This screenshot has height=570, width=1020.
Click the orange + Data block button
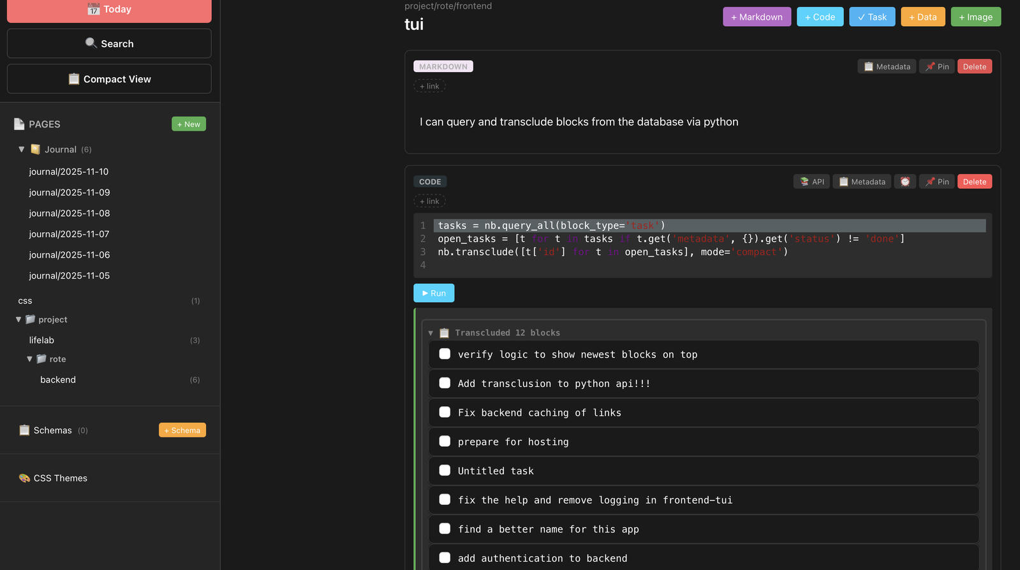[x=923, y=17]
